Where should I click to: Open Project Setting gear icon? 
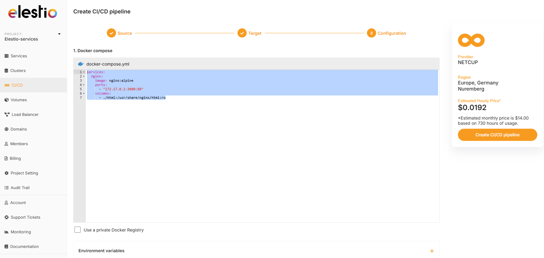[6, 173]
